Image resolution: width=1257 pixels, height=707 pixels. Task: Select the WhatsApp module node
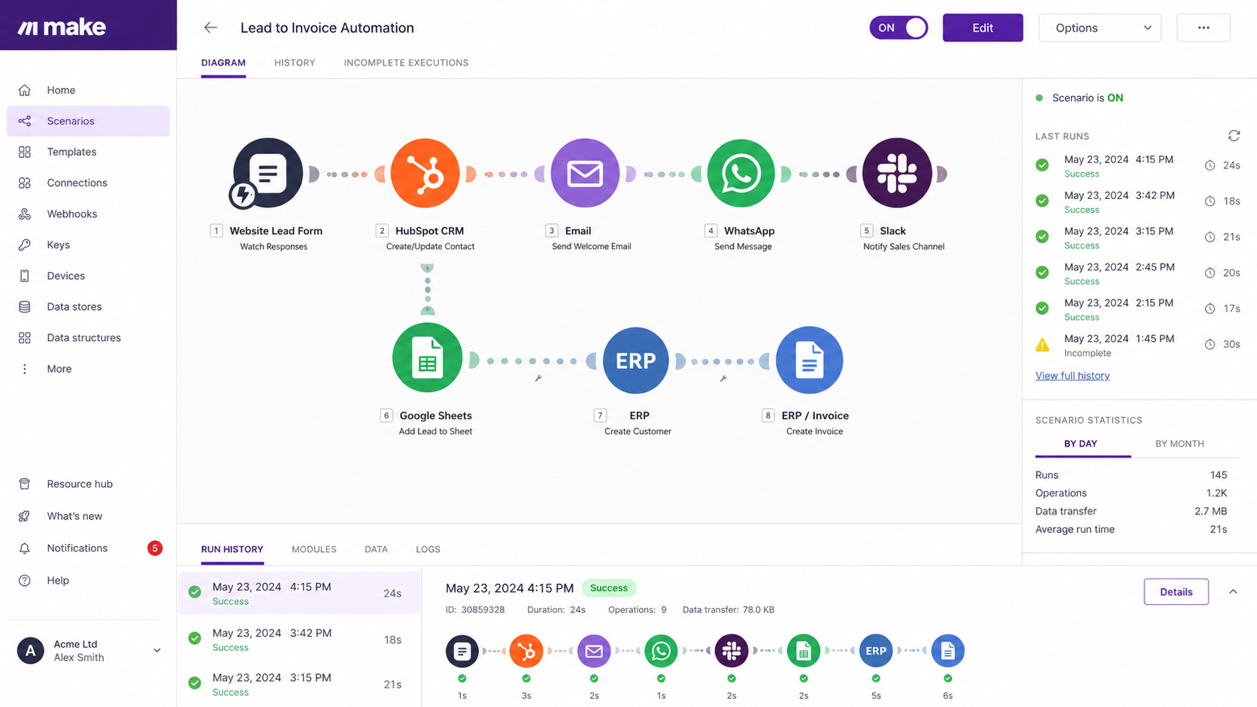[x=741, y=173]
